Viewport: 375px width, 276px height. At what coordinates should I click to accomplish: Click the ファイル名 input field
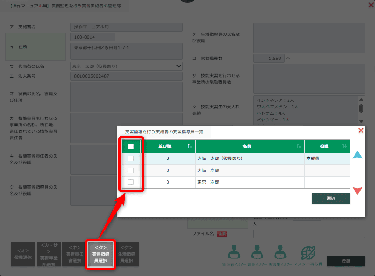pyautogui.click(x=309, y=234)
